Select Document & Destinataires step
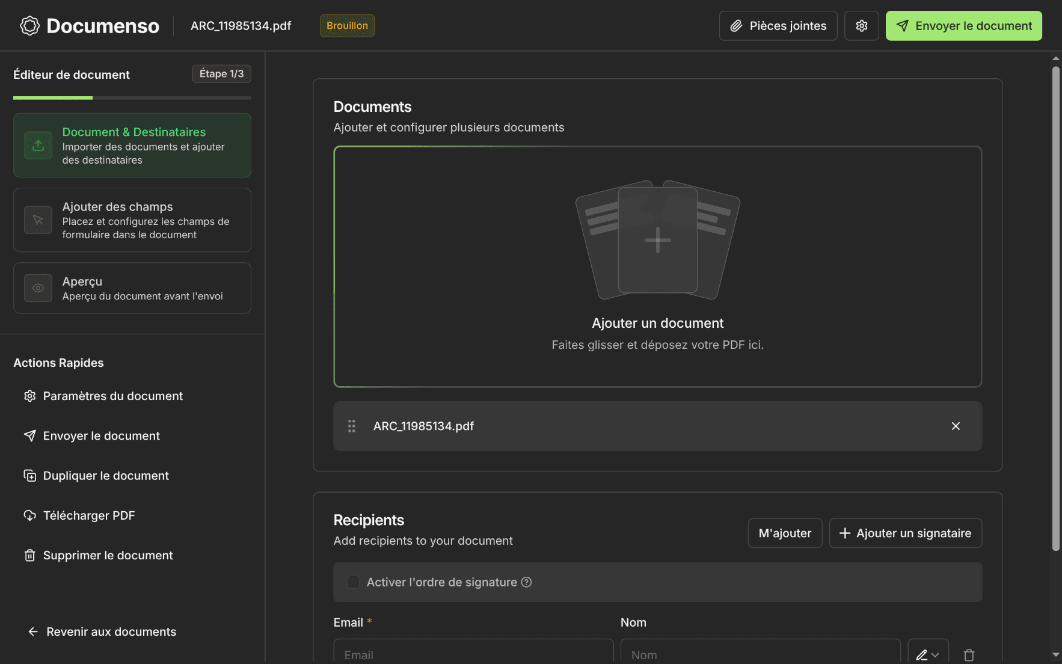1062x664 pixels. coord(132,146)
